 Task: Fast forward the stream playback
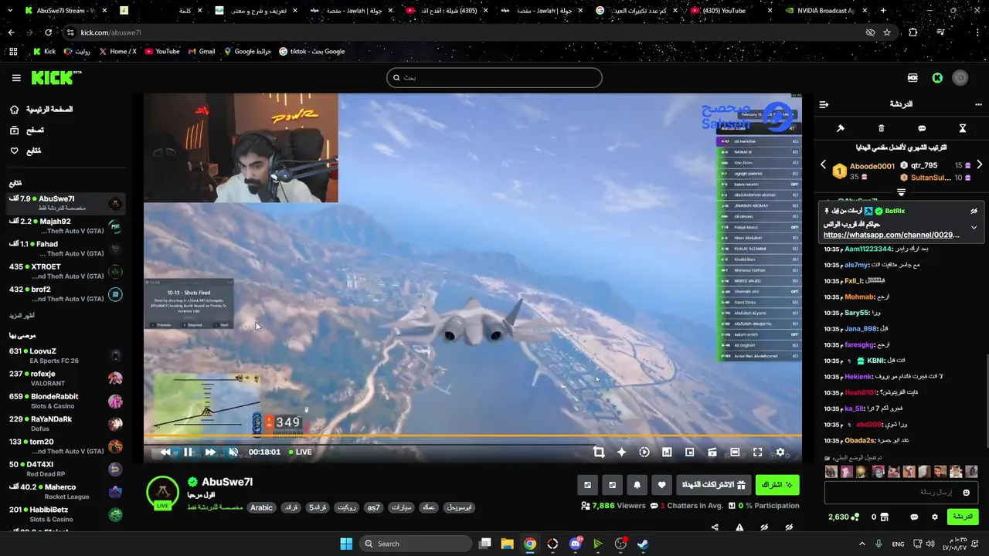(210, 452)
